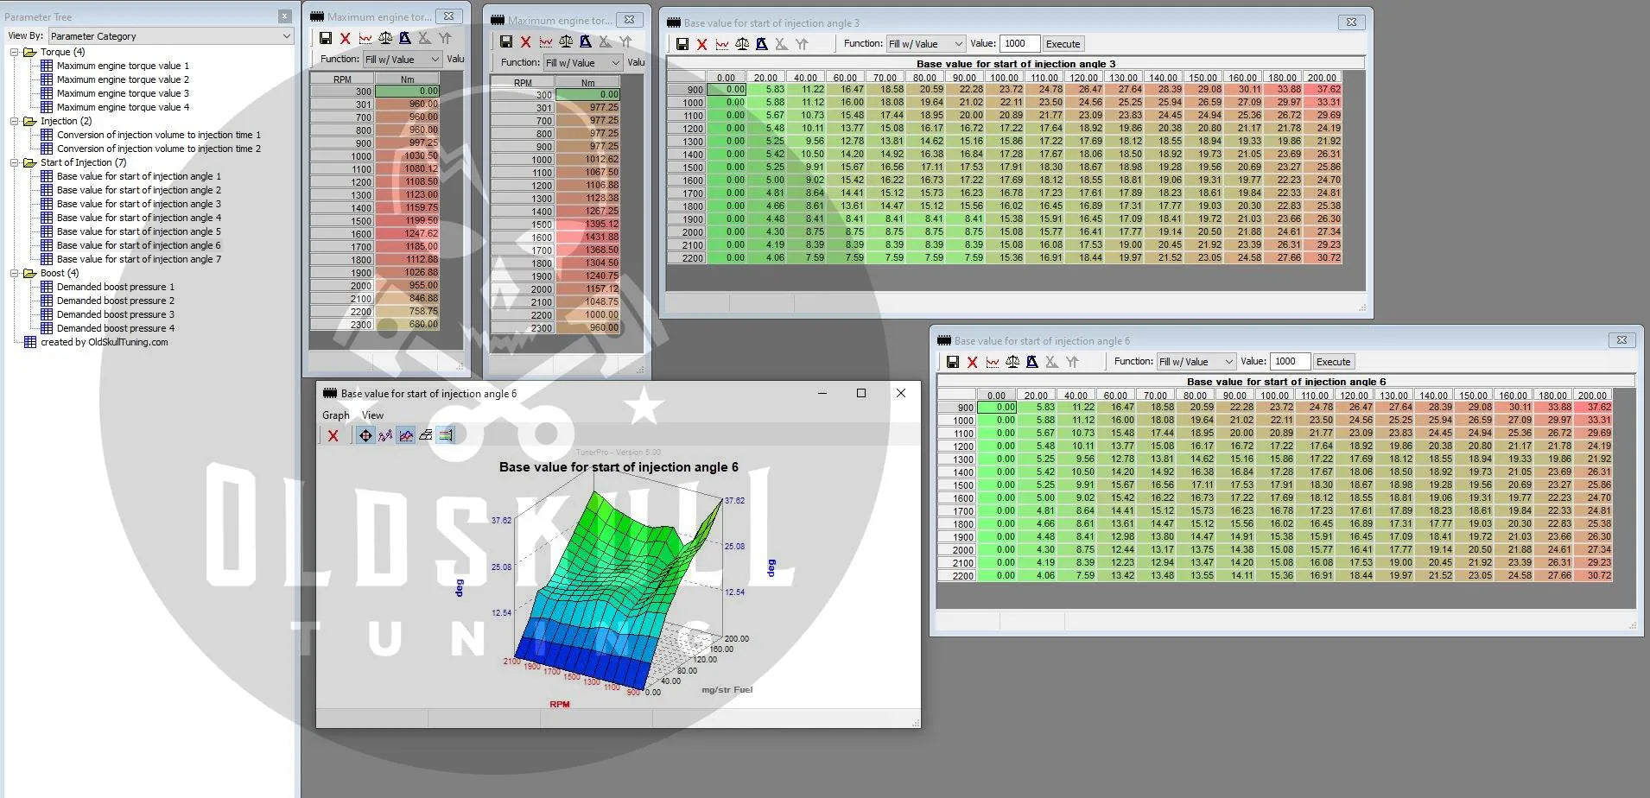Image resolution: width=1650 pixels, height=798 pixels.
Task: Open the Graph menu in the graph window
Action: pyautogui.click(x=335, y=415)
